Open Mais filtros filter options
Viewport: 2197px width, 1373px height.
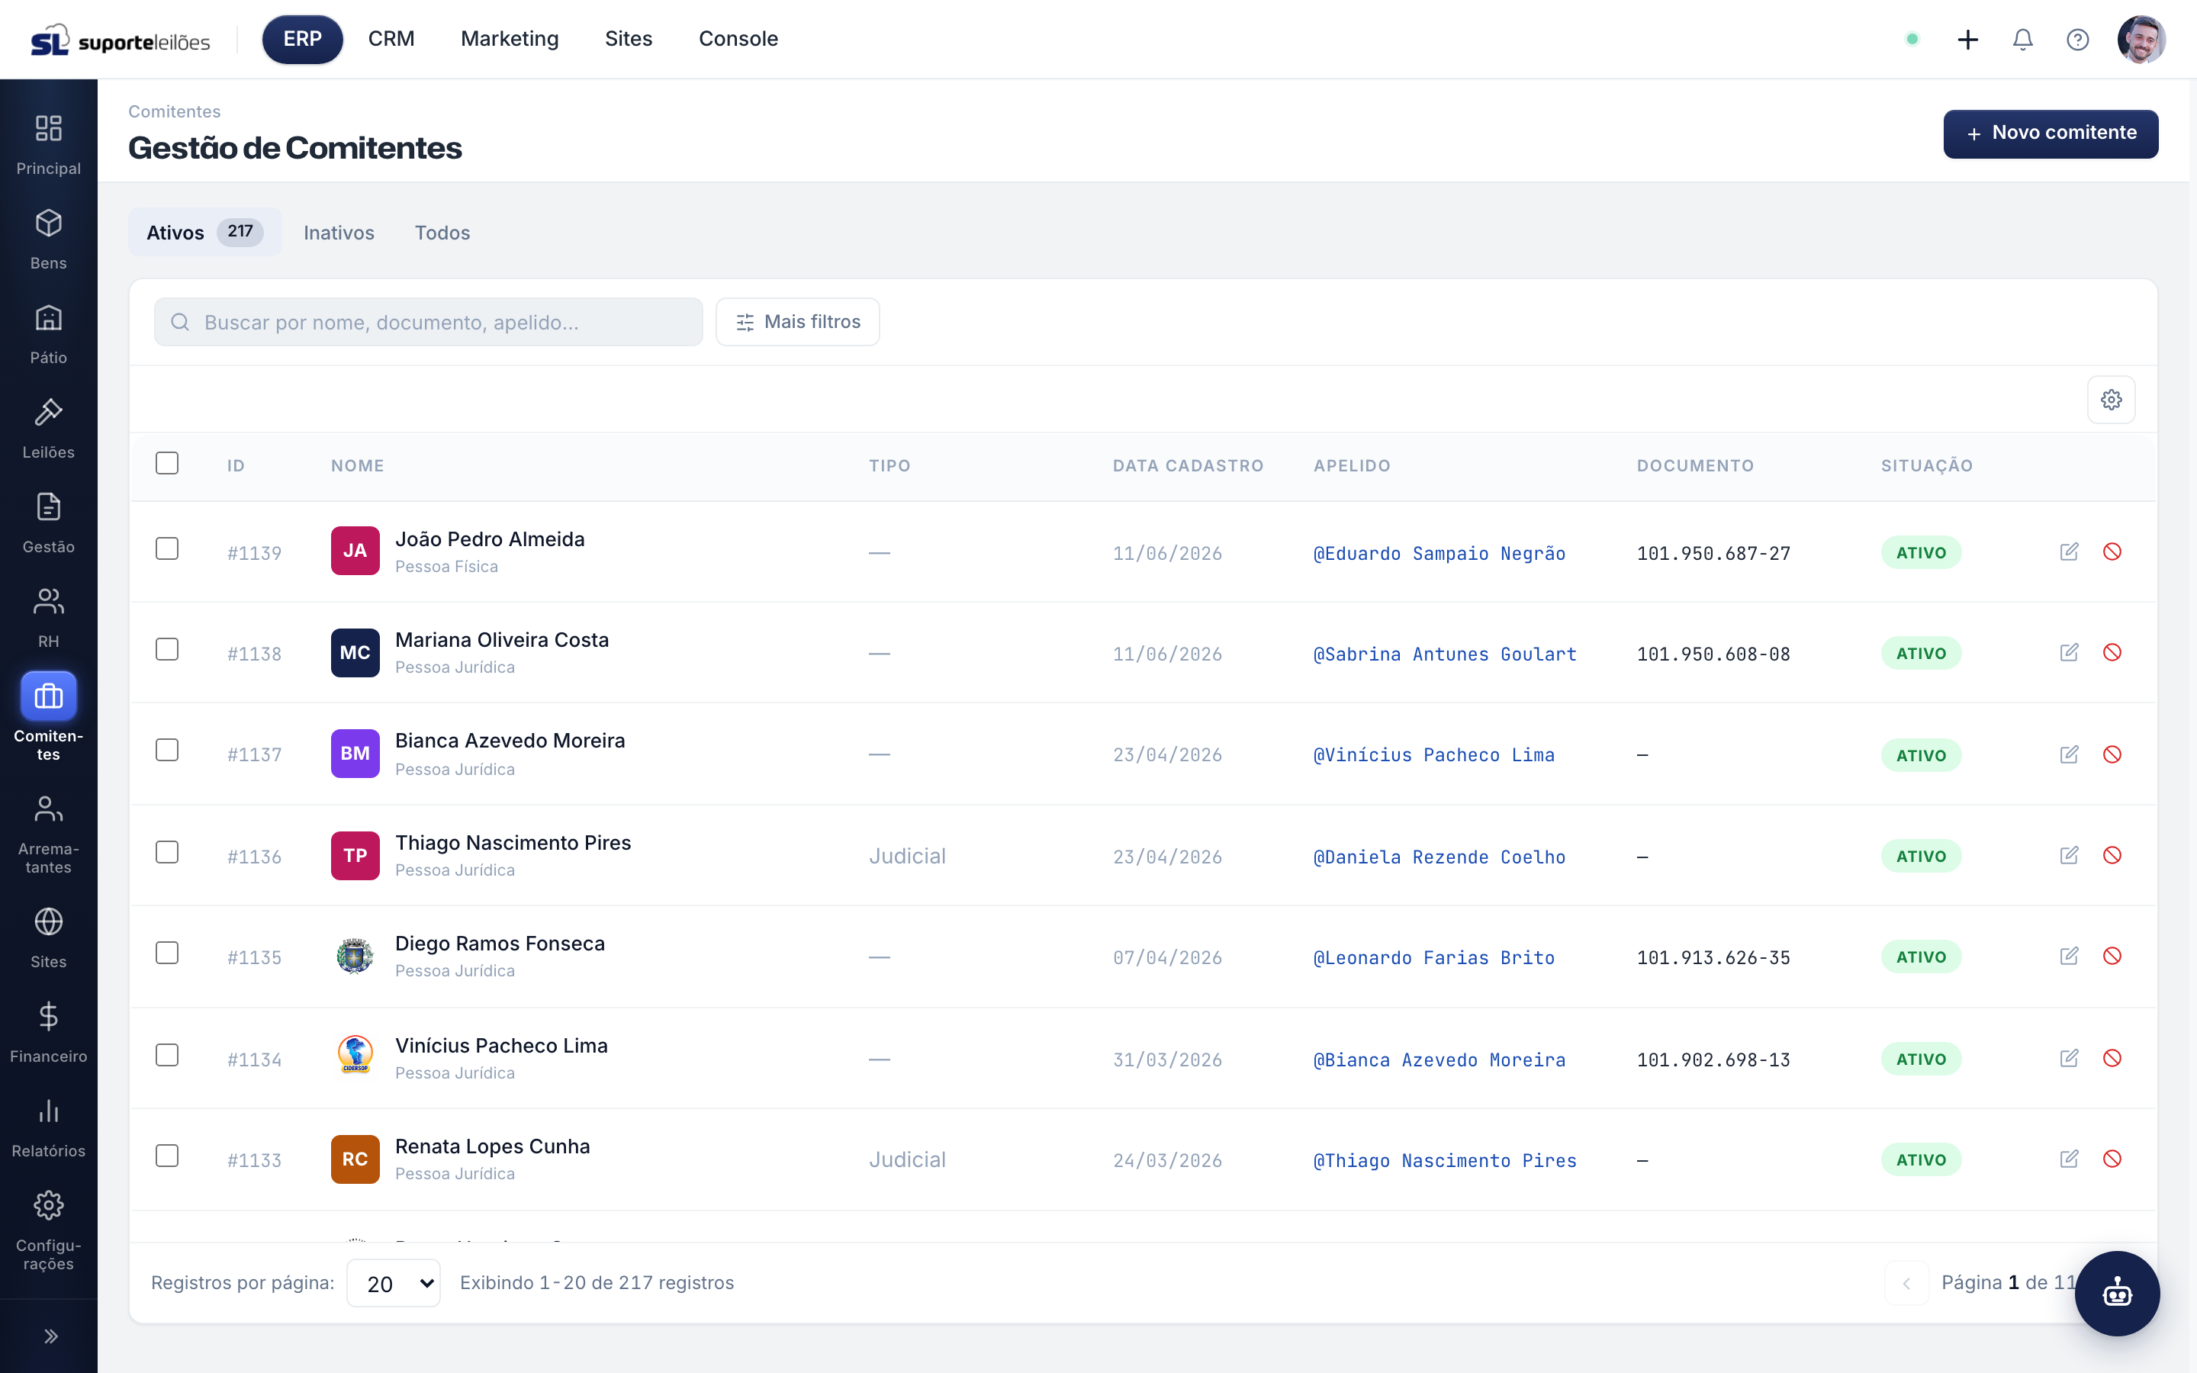(x=797, y=321)
